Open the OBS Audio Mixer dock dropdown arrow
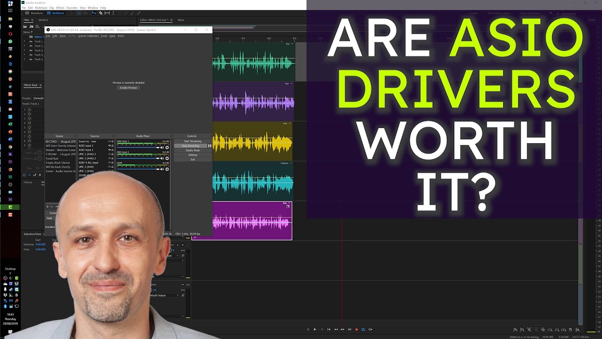The image size is (602, 339). pyautogui.click(x=170, y=136)
